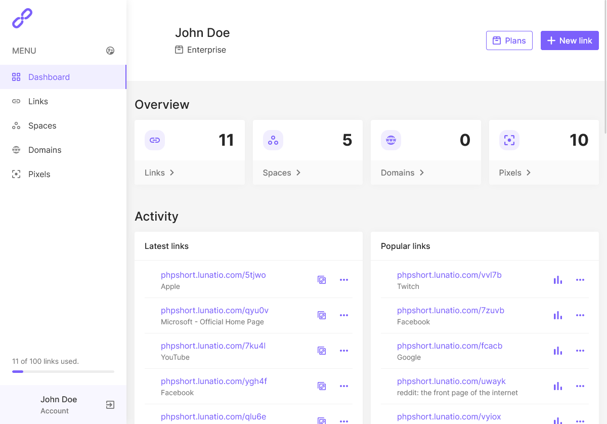This screenshot has height=424, width=607.
Task: Click the '11 of 100 links used.' text
Action: [x=46, y=361]
